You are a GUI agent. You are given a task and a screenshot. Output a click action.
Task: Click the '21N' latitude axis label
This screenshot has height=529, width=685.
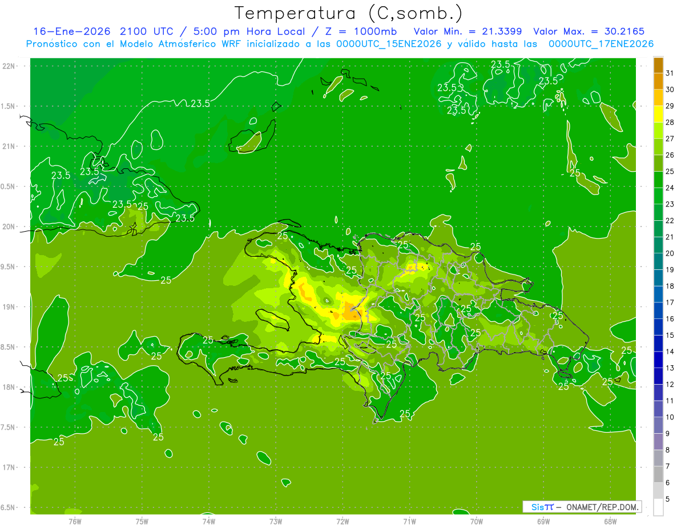click(x=9, y=146)
